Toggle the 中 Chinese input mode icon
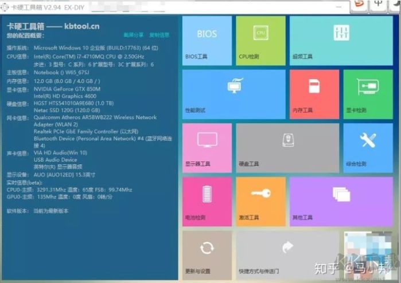The height and width of the screenshot is (283, 401). (378, 4)
